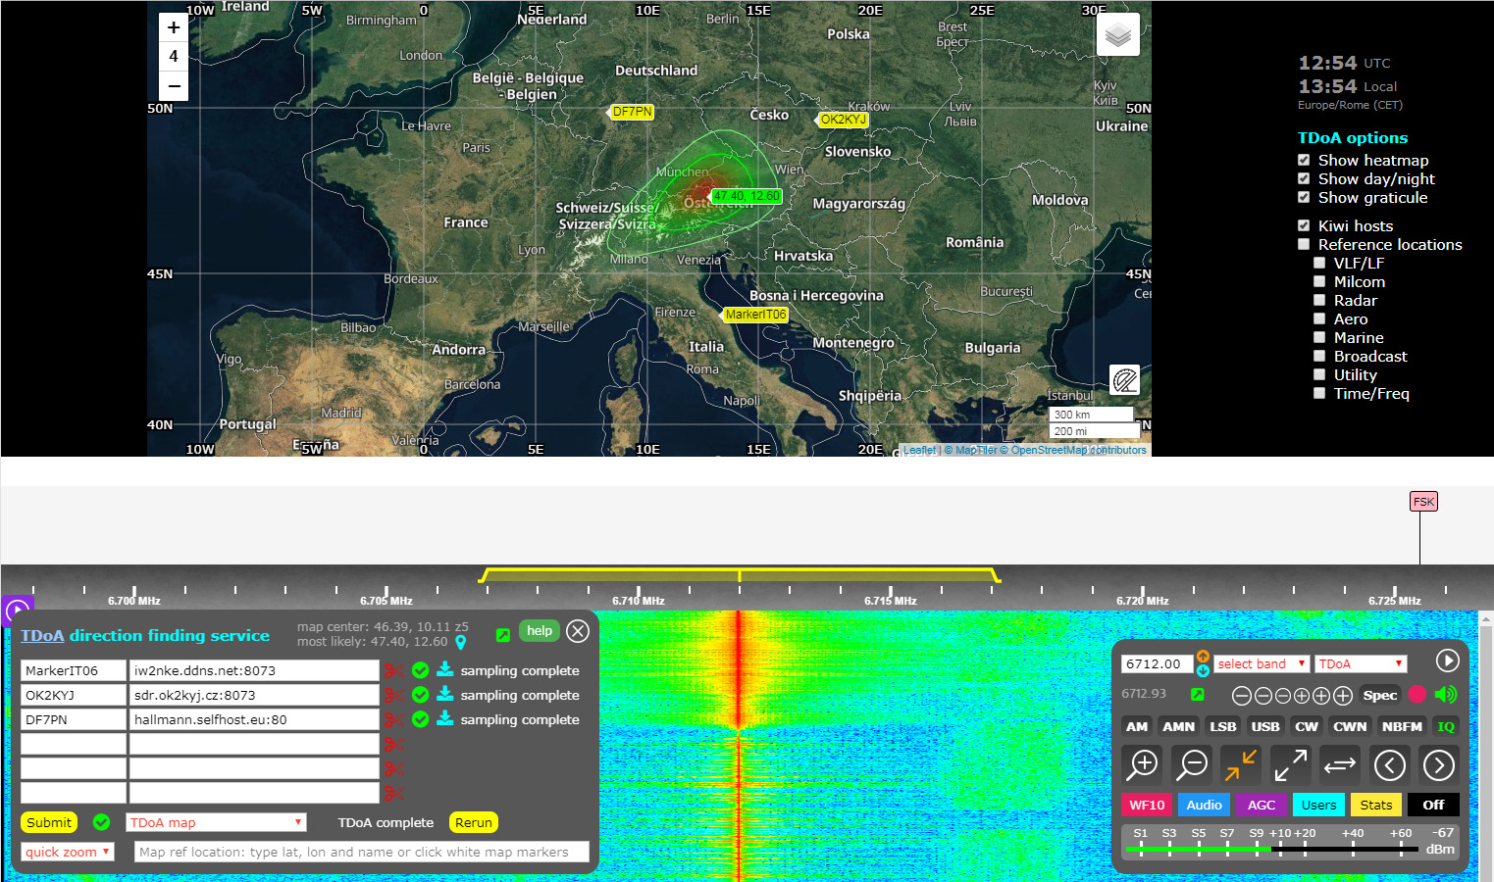Zoom in the waterfall with magnifier plus
The image size is (1494, 882).
[x=1143, y=764]
